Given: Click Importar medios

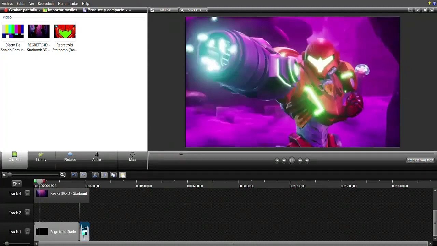Looking at the screenshot, I should click(60, 10).
